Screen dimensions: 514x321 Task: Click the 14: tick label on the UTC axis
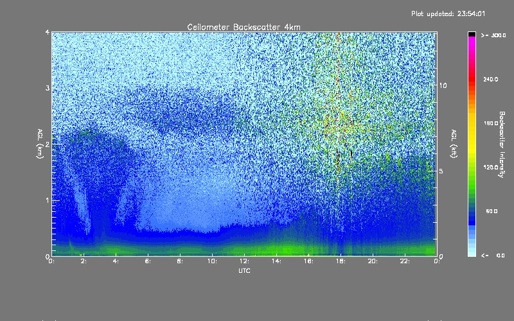coord(276,261)
